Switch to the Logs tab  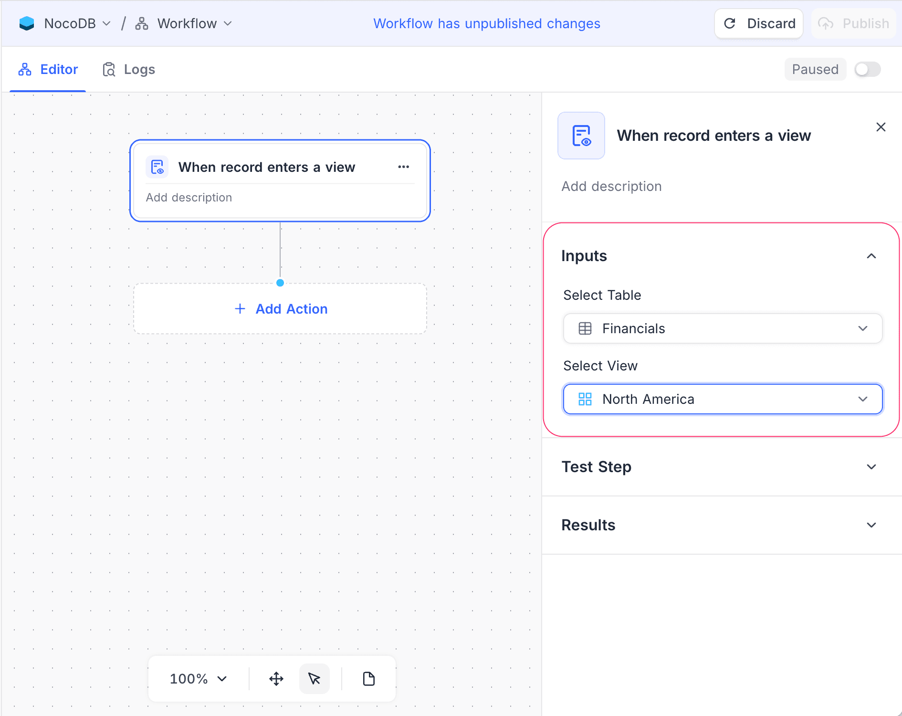[128, 69]
